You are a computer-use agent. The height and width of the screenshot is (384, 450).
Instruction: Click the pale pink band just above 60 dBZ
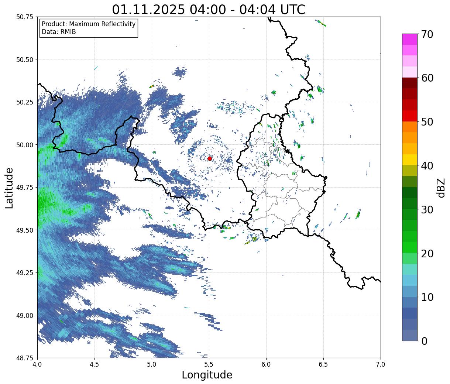coord(410,72)
